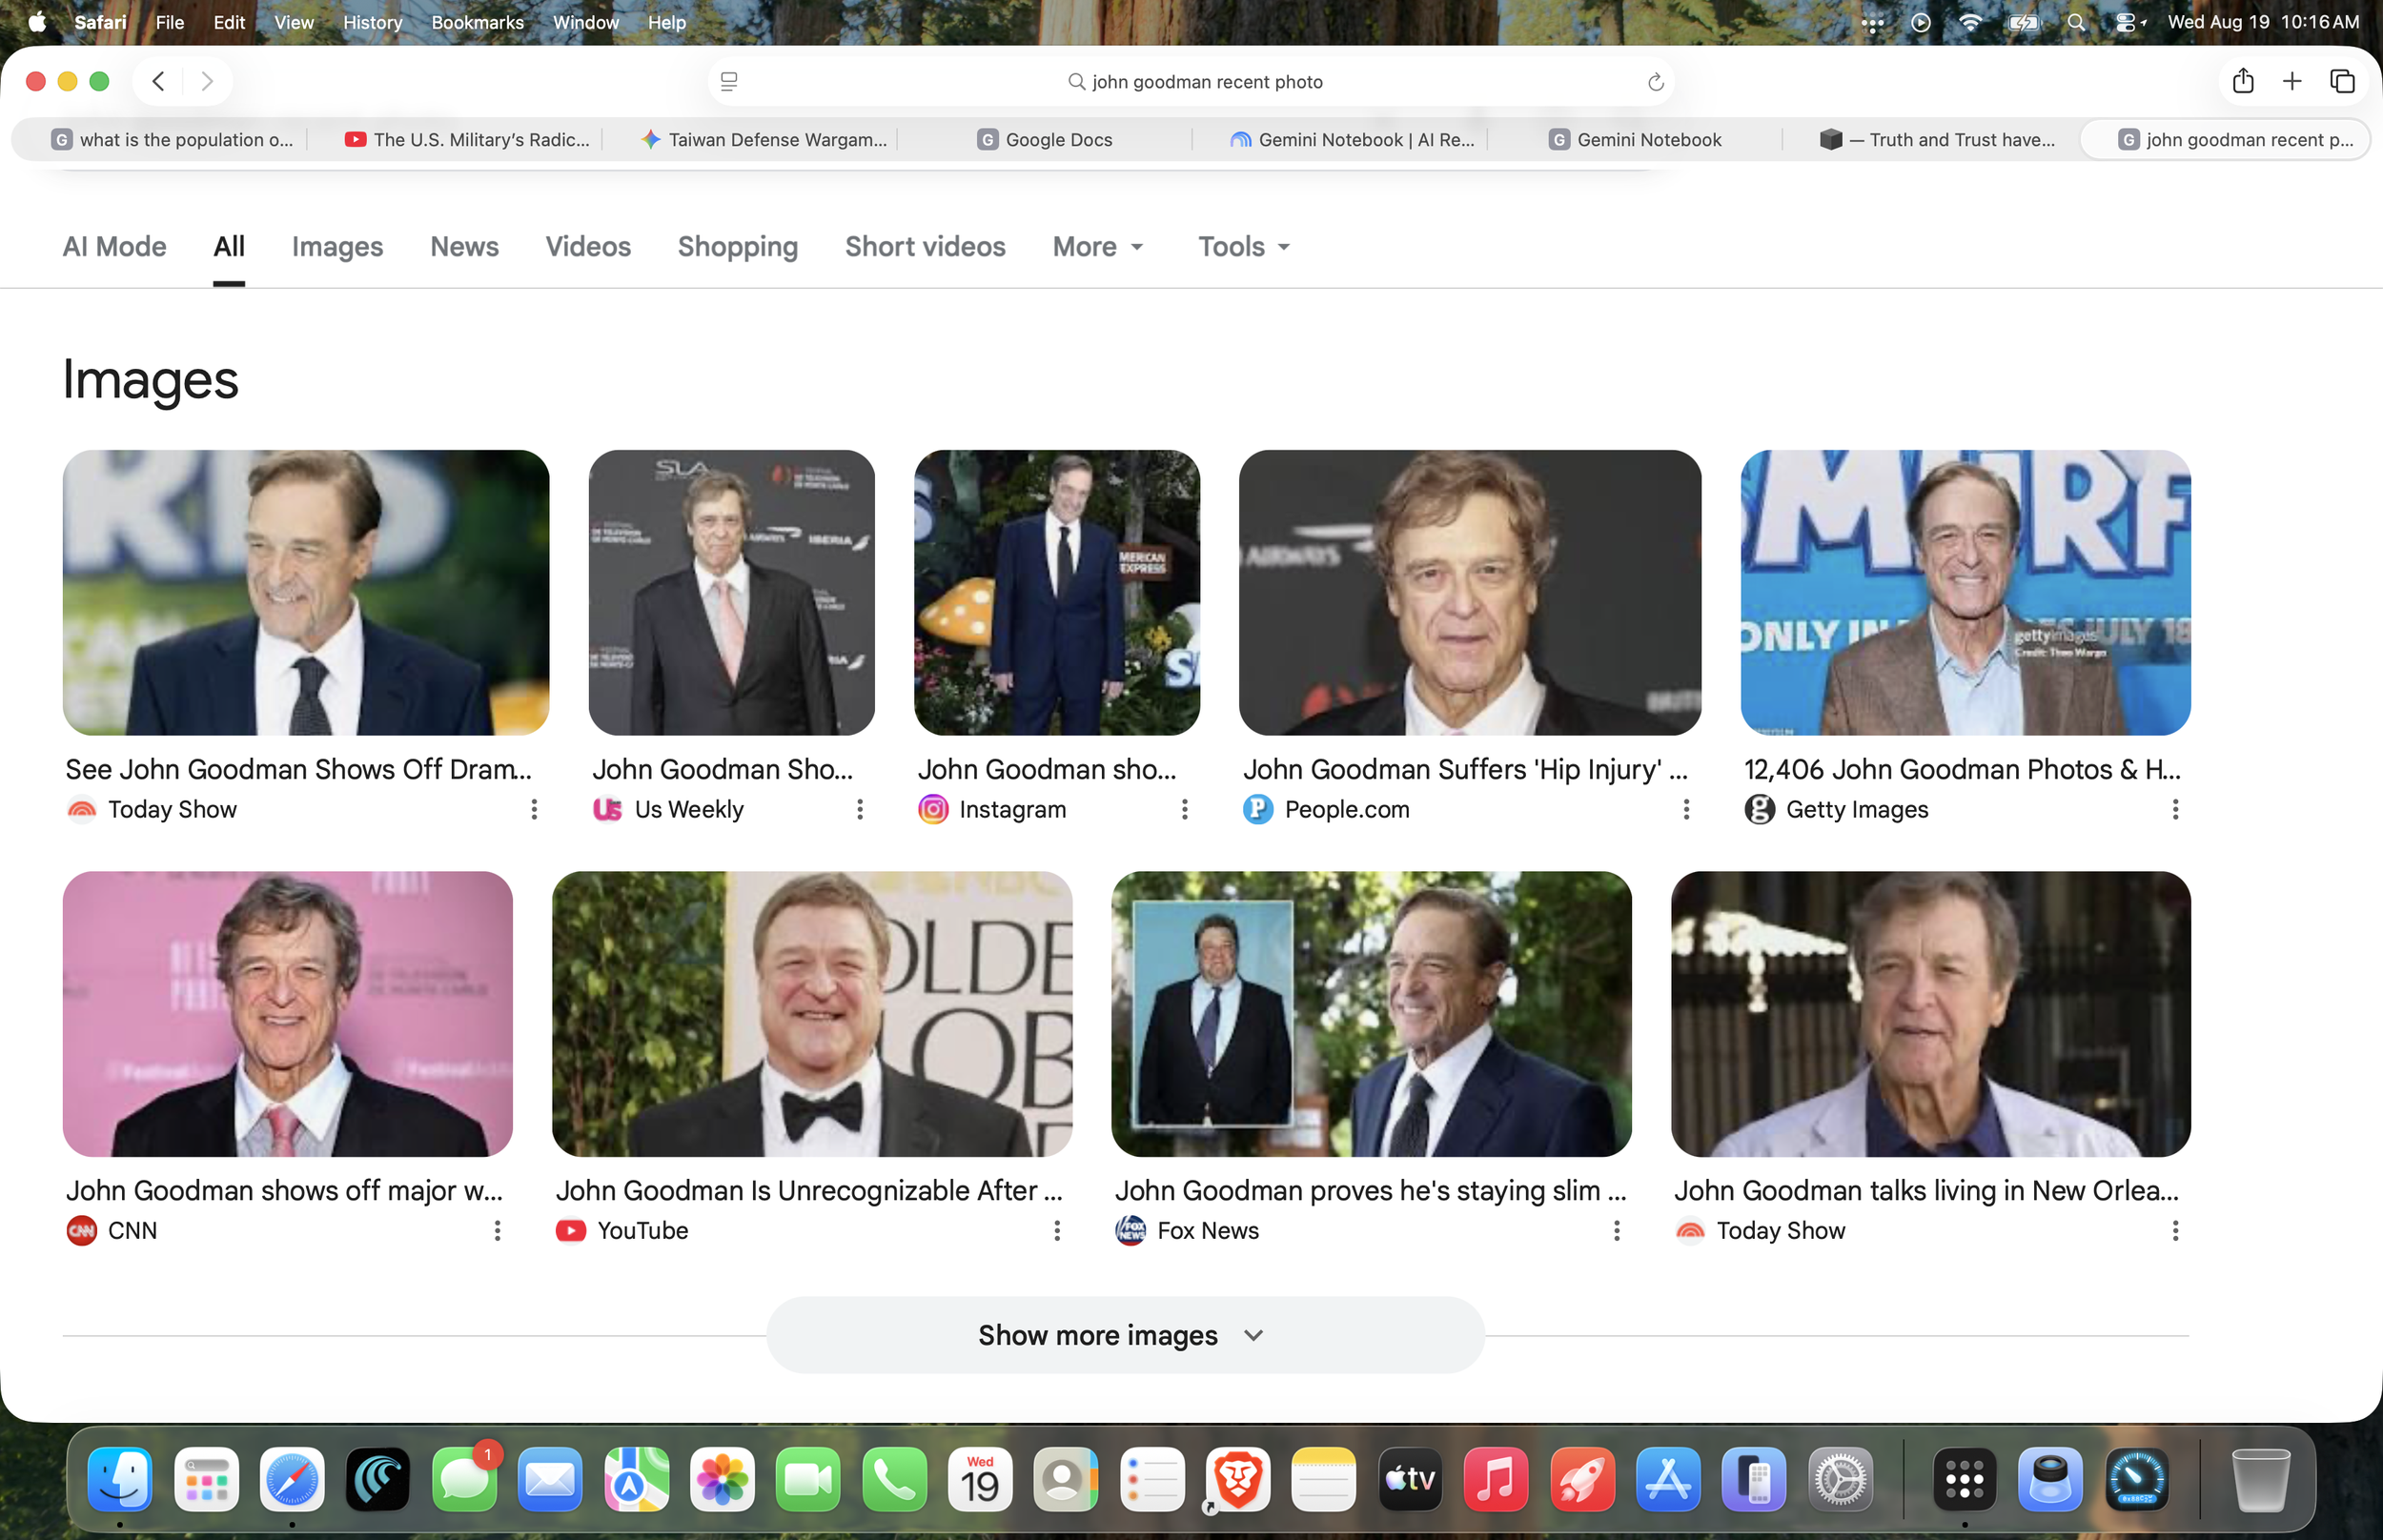The image size is (2383, 1540).
Task: Show the tab overview icon
Action: coord(2342,81)
